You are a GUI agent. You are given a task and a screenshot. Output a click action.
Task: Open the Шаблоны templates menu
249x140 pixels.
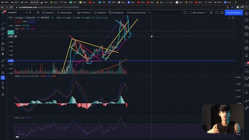tap(100, 12)
